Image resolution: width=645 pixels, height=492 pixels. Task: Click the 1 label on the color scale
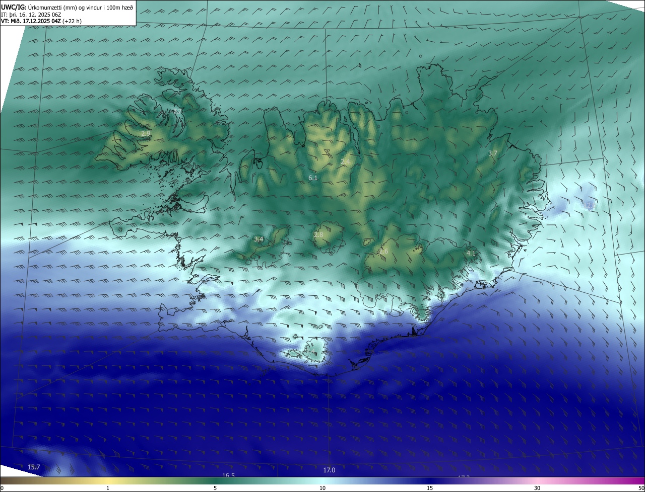tap(108, 488)
